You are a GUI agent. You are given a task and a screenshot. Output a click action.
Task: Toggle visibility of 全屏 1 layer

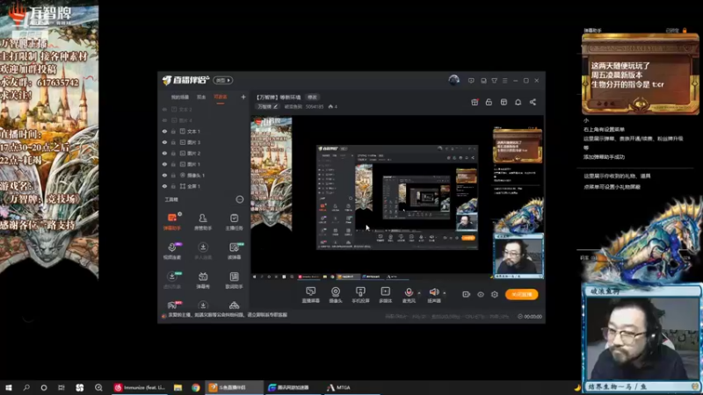tap(164, 186)
